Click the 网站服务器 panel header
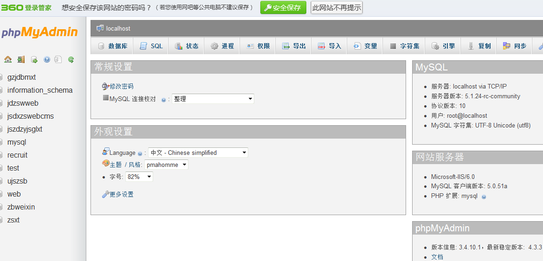This screenshot has width=543, height=261. 478,157
